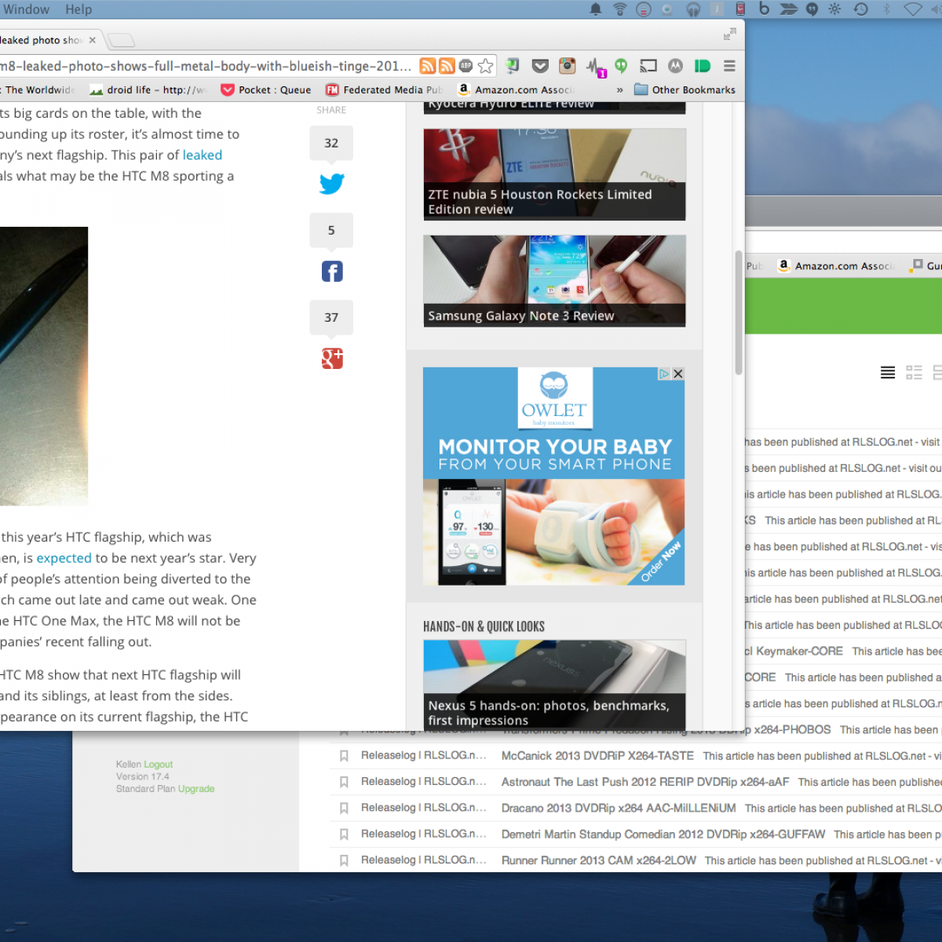Viewport: 942px width, 942px height.
Task: Click the address bar URL
Action: [x=206, y=66]
